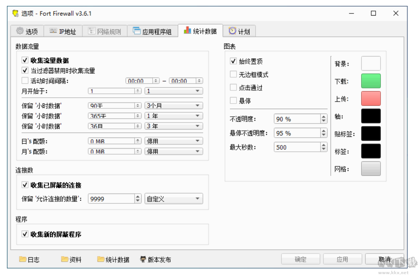Image resolution: width=418 pixels, height=275 pixels.
Task: Click the clock icon on the 计划 tab
Action: click(232, 30)
